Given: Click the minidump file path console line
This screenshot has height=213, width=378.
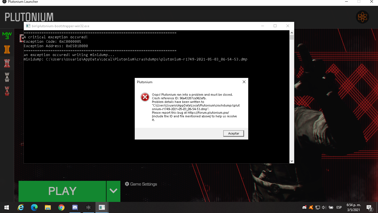Looking at the screenshot, I should pos(136,59).
